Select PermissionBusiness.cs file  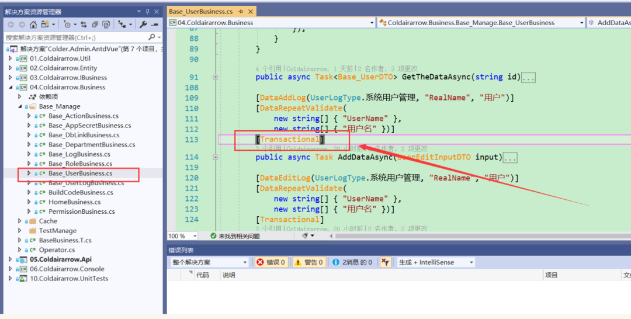point(82,211)
